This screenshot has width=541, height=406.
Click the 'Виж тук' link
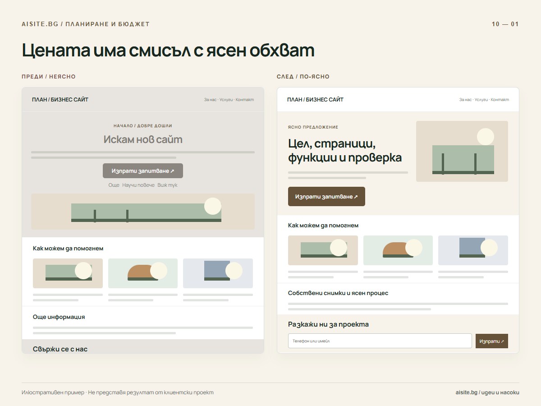167,185
